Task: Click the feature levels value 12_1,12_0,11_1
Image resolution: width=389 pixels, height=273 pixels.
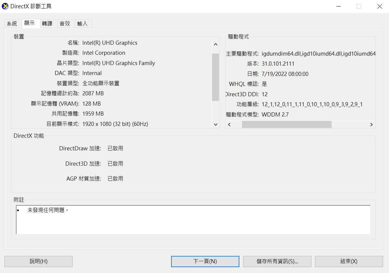Action: click(312, 104)
